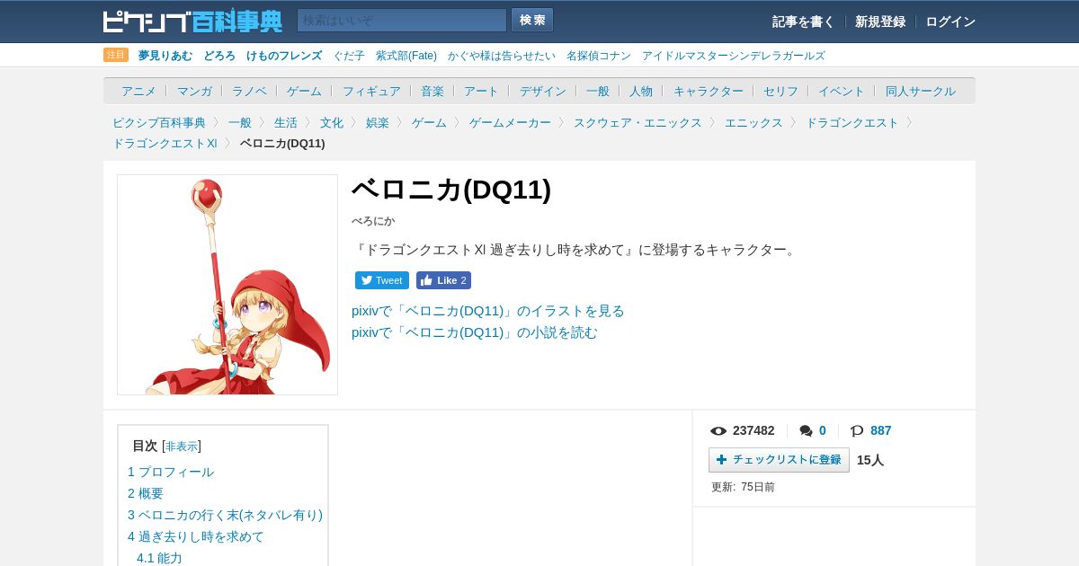The width and height of the screenshot is (1079, 566).
Task: Open 記事を書く in the header
Action: pos(803,22)
